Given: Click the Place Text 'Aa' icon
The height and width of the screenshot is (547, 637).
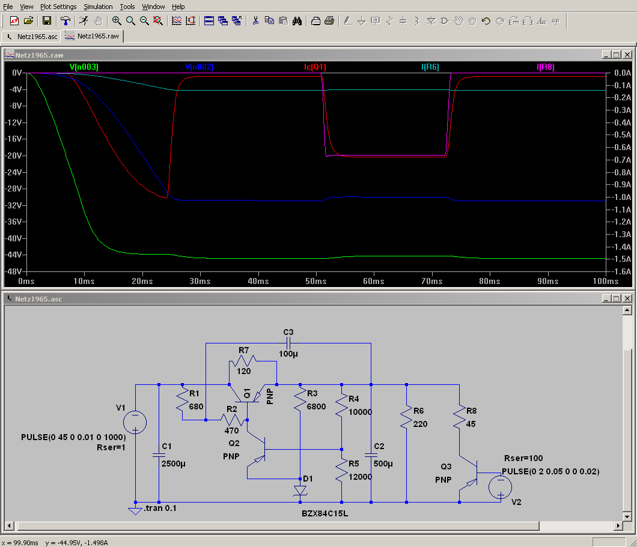Looking at the screenshot, I should tap(541, 20).
